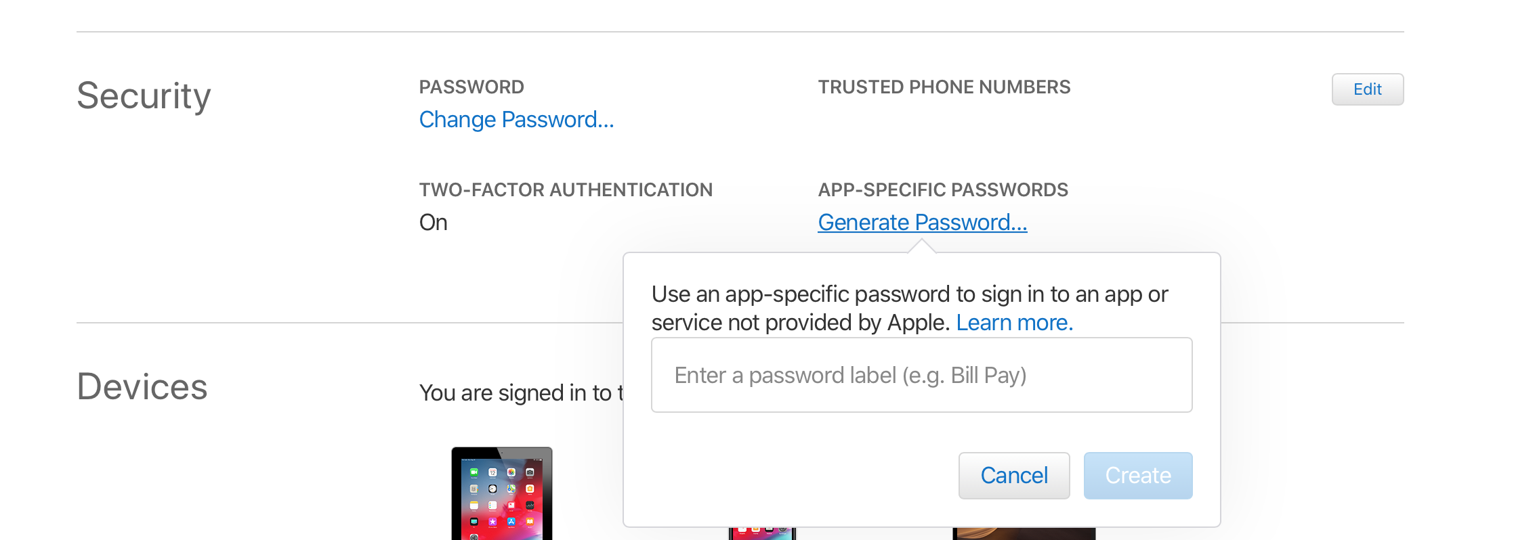
Task: Click the TRUSTED PHONE NUMBERS label
Action: (944, 87)
